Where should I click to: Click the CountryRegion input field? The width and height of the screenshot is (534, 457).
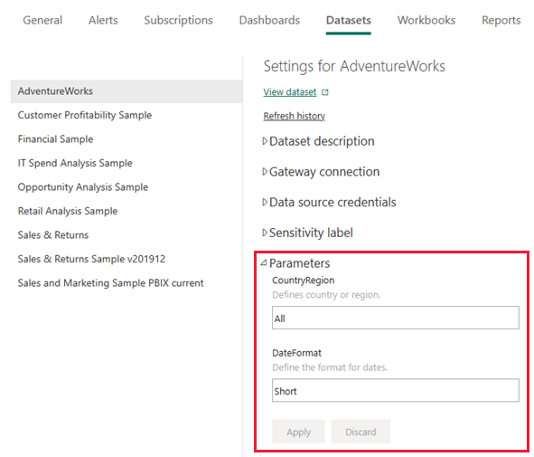click(x=396, y=318)
